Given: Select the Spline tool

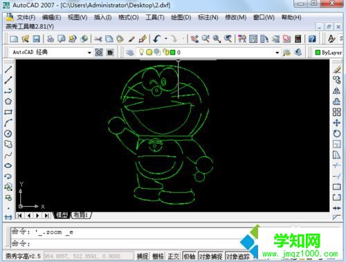Looking at the screenshot, I should (x=8, y=155).
